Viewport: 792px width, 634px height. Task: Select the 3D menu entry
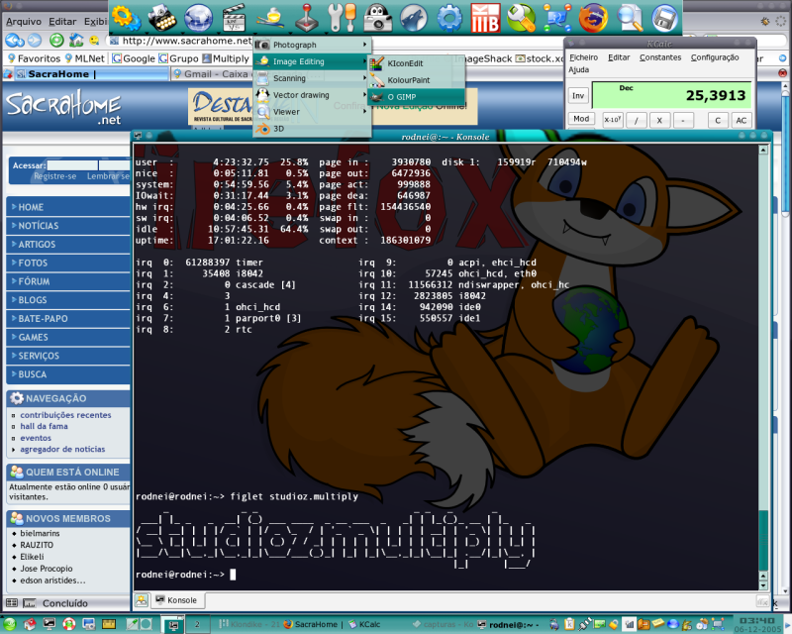pos(312,129)
